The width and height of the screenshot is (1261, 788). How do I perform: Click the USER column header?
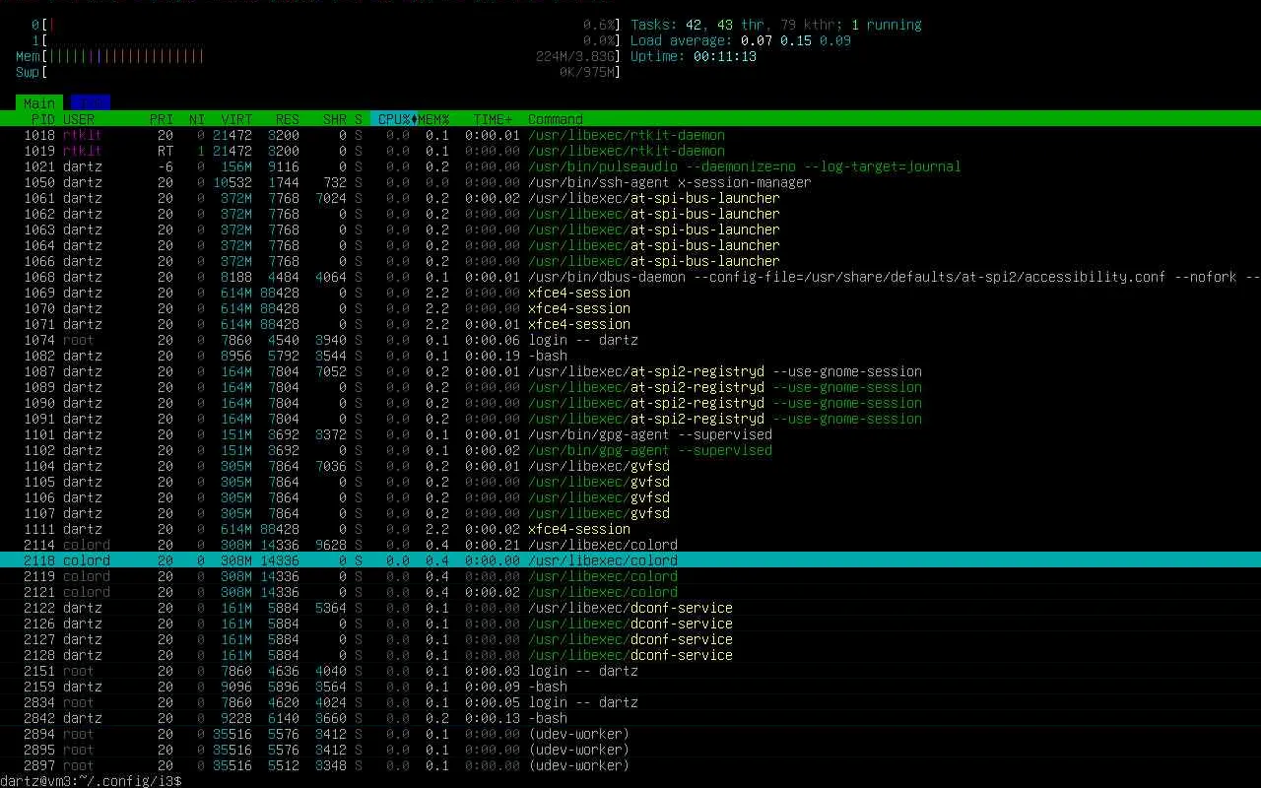coord(79,119)
